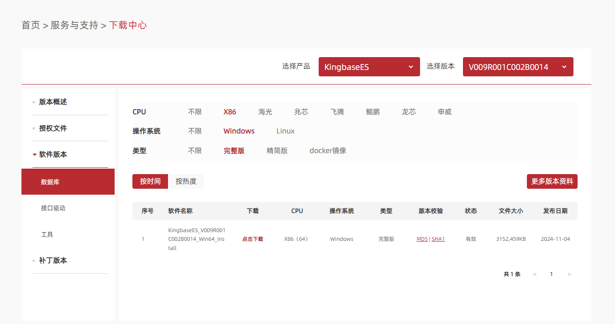Image resolution: width=615 pixels, height=324 pixels.
Task: Choose Linux operating system filter
Action: pos(285,131)
